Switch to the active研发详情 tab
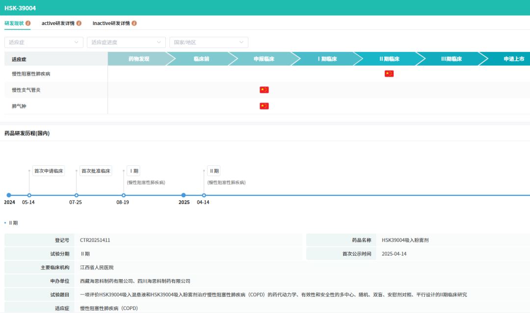 pos(58,23)
